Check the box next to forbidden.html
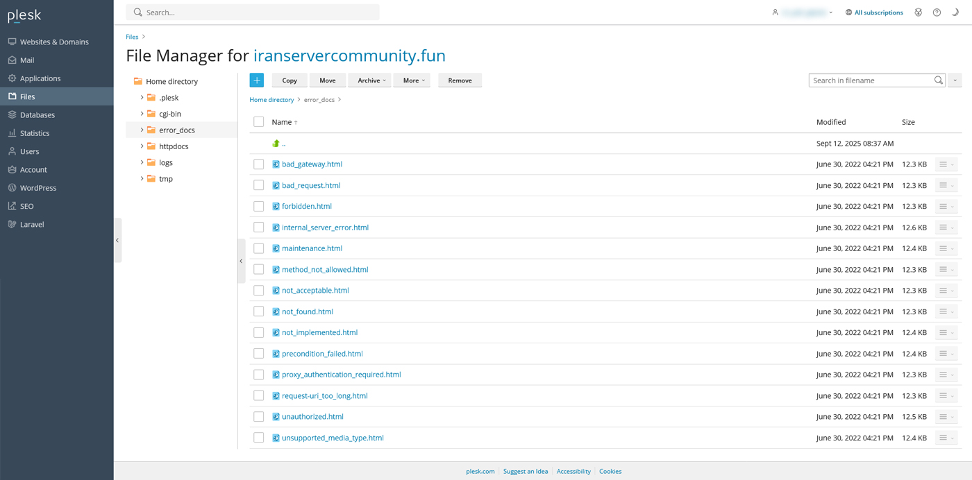972x480 pixels. [x=259, y=206]
